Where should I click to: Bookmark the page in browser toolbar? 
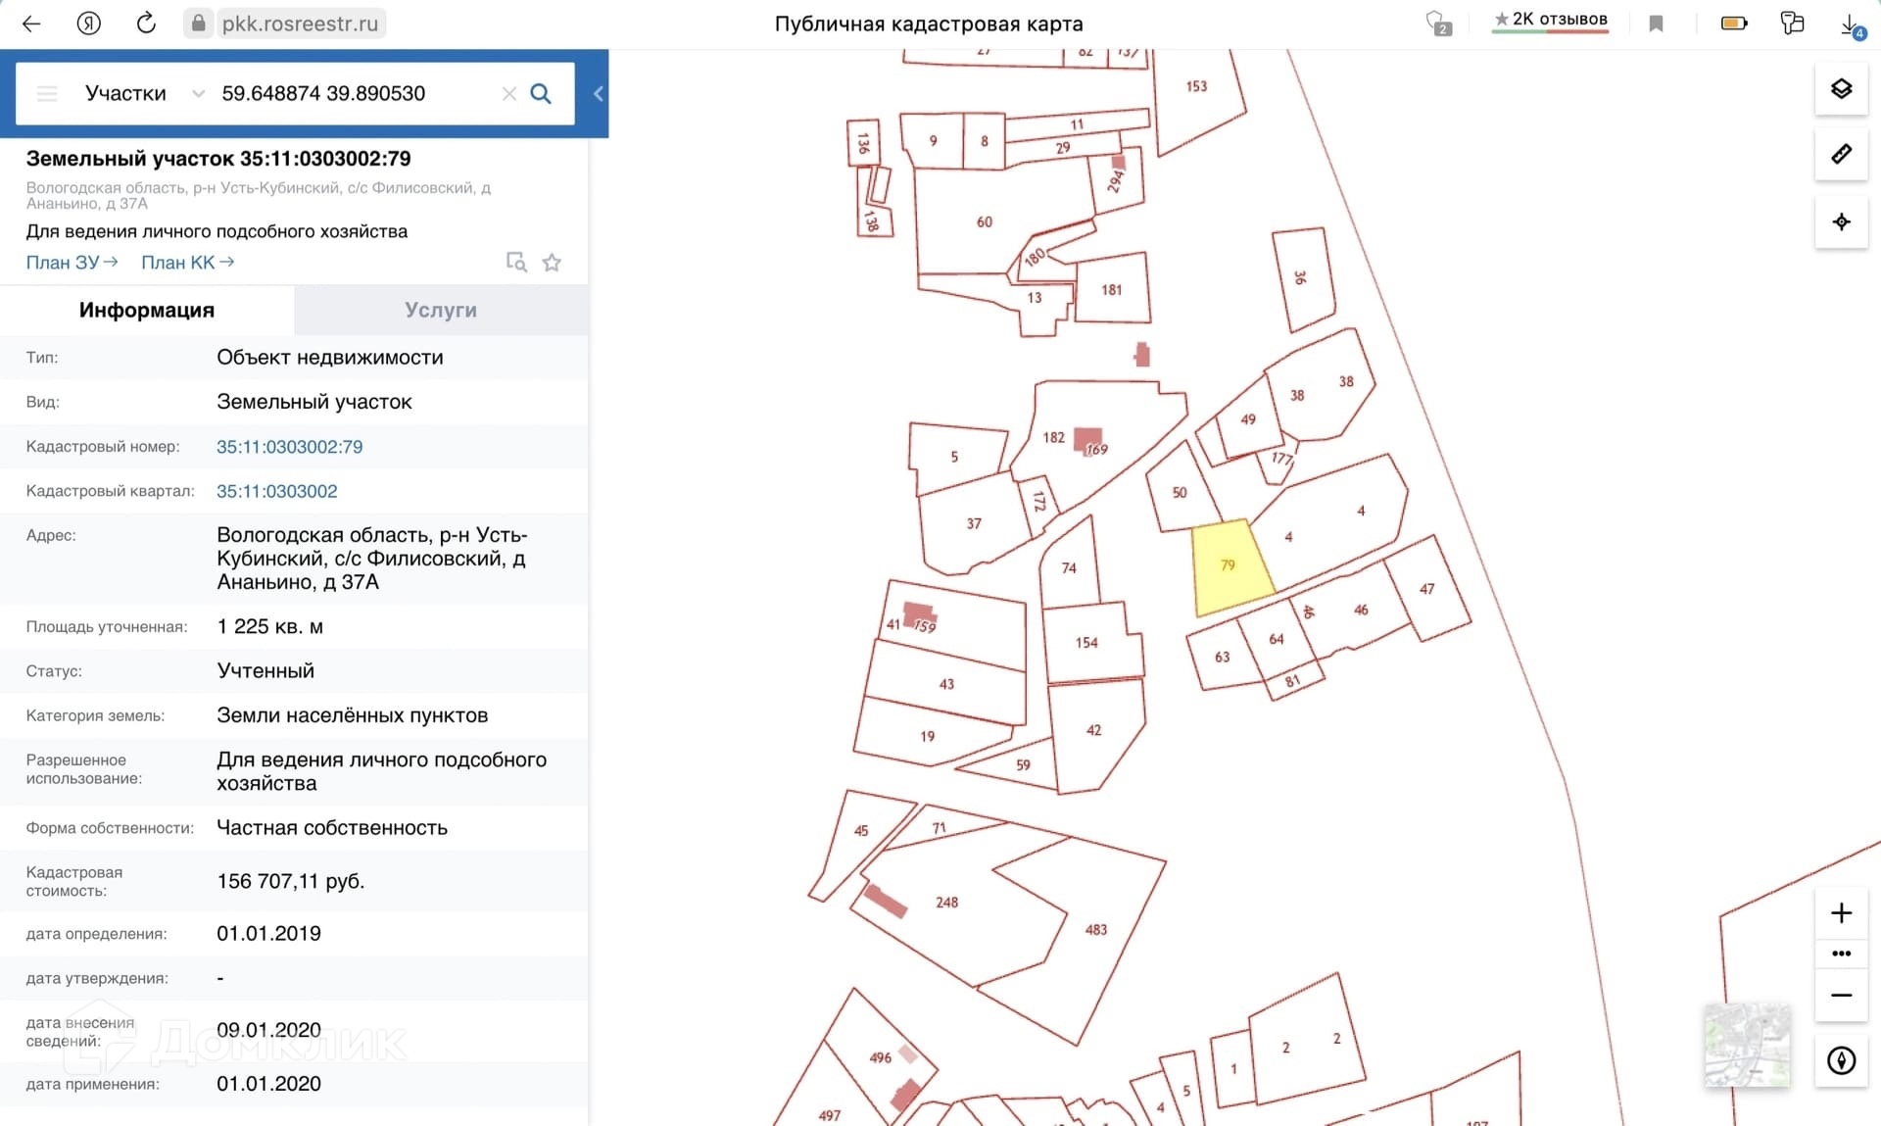[1656, 24]
